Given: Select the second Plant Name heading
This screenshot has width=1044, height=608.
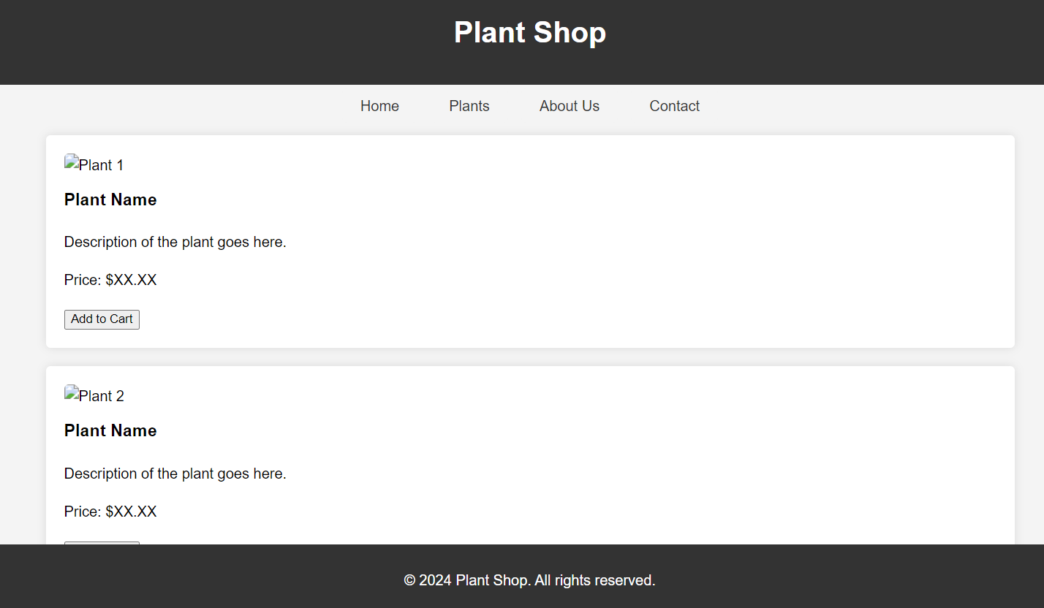Looking at the screenshot, I should click(x=110, y=430).
